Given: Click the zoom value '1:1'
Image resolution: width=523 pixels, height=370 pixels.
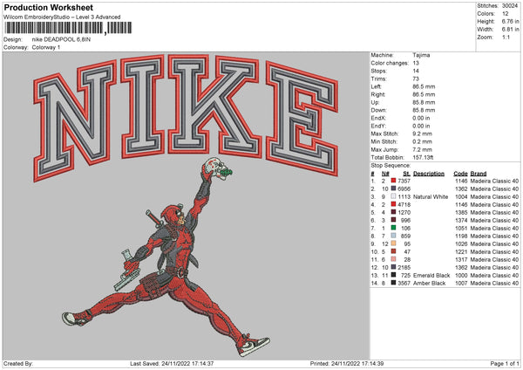Looking at the screenshot, I should click(506, 37).
